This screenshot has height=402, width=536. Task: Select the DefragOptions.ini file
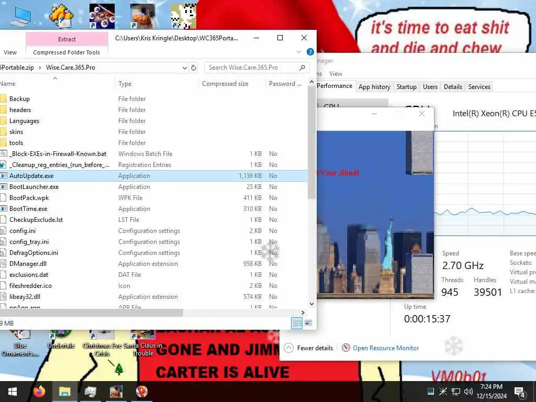(x=153, y=253)
